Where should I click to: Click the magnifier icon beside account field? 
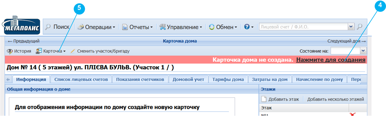coord(360,27)
